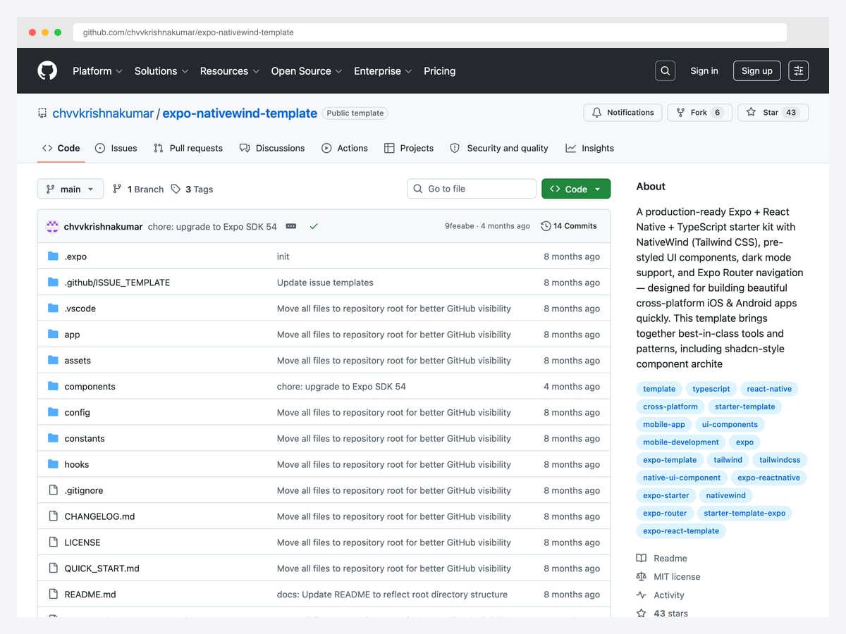The image size is (846, 634).
Task: Switch to the Discussions tab
Action: 272,148
